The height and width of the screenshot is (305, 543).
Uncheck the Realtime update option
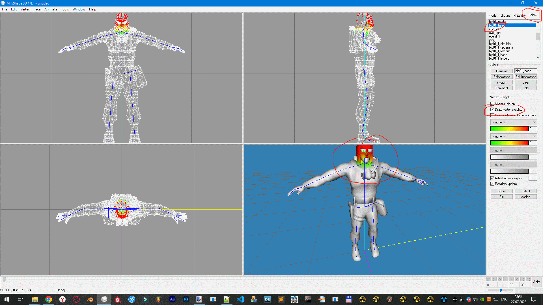point(492,184)
